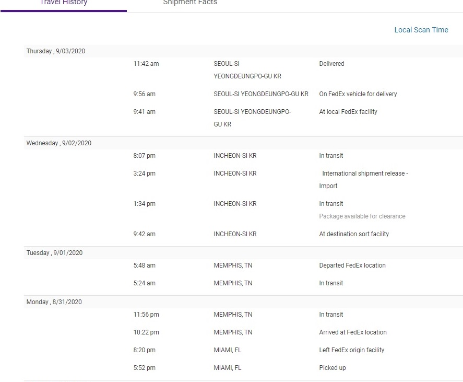Select 'On FedEx vehicle for delivery' status
Image resolution: width=463 pixels, height=382 pixels.
click(358, 94)
